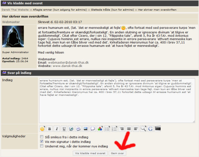The height and width of the screenshot is (157, 199).
Task: Apply bold formatting with the B icon
Action: [x=49, y=129]
